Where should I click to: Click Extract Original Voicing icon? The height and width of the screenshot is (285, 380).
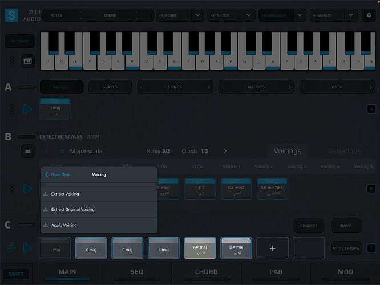pos(45,209)
